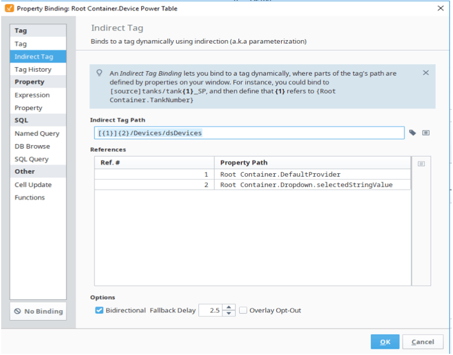
Task: Click the No Binding circle-slash icon
Action: point(17,311)
